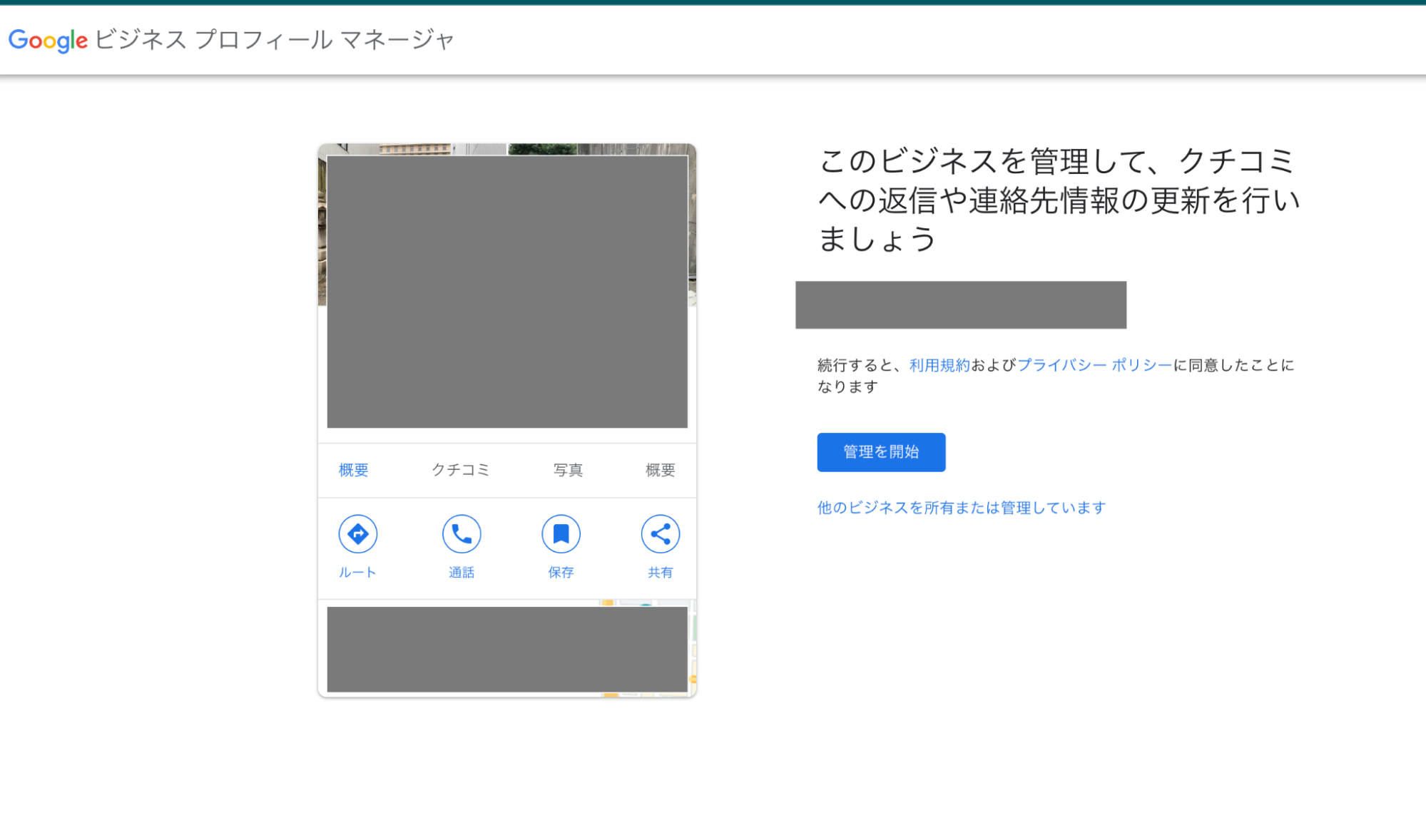This screenshot has width=1426, height=815.
Task: Switch to the 写真 tab
Action: 569,470
